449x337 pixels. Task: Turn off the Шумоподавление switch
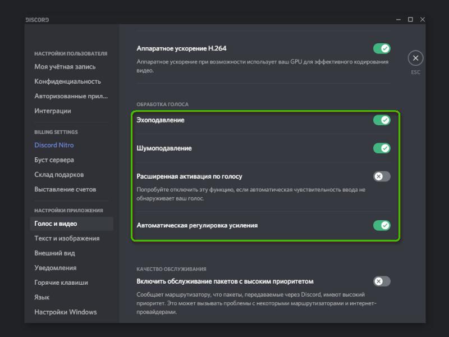(382, 148)
